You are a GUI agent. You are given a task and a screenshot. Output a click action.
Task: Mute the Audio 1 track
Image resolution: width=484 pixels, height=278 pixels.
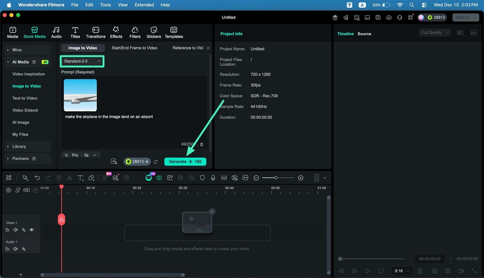15,249
